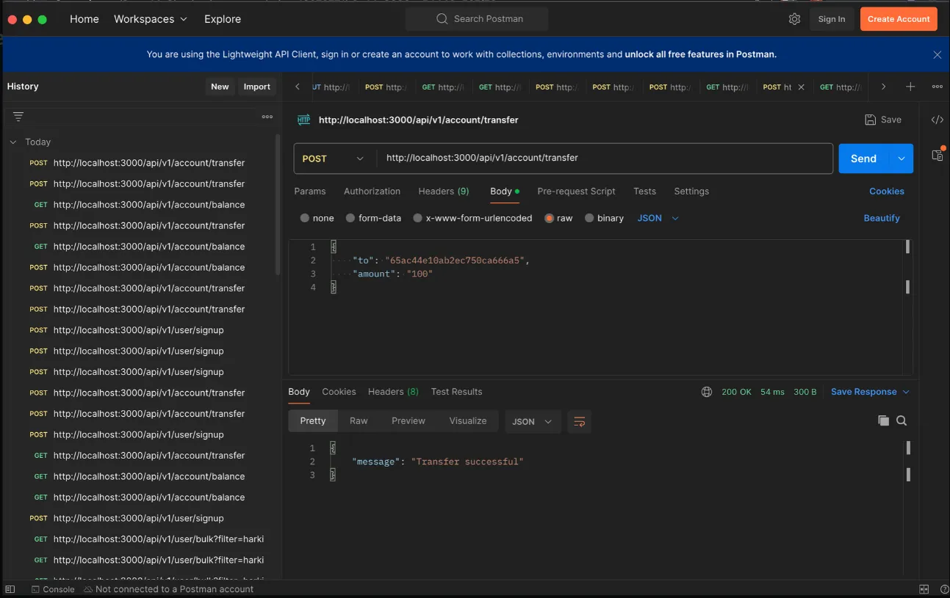Viewport: 950px width, 598px height.
Task: Click the Beautify link
Action: (x=881, y=218)
